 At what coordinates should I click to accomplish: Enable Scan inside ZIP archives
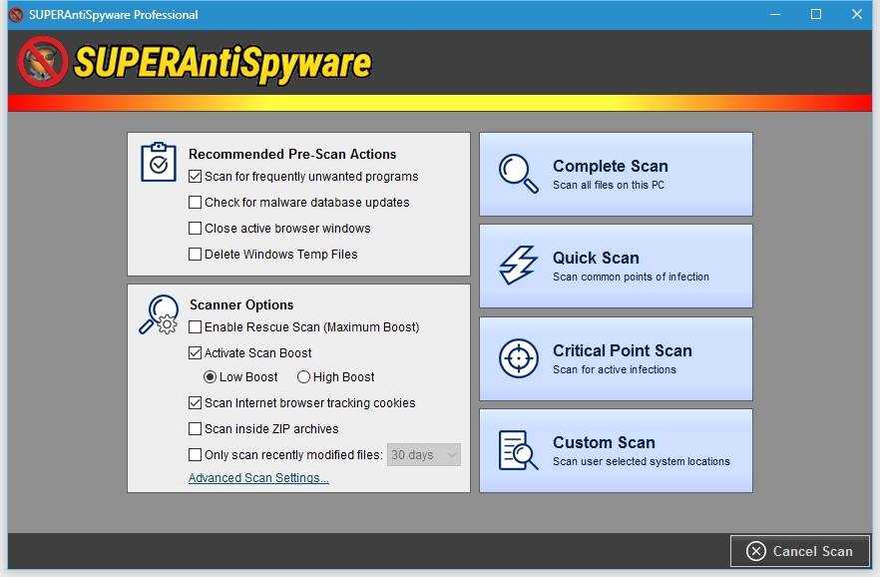click(196, 429)
